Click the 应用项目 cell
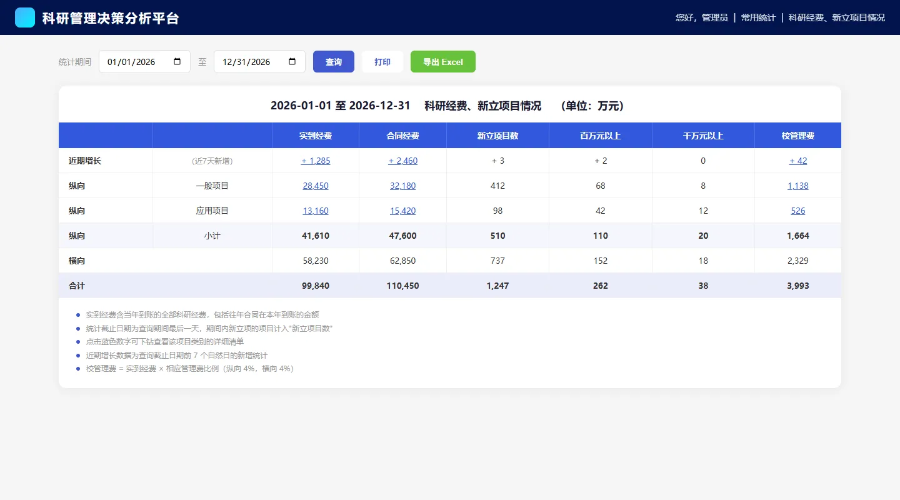Viewport: 900px width, 500px height. (212, 211)
